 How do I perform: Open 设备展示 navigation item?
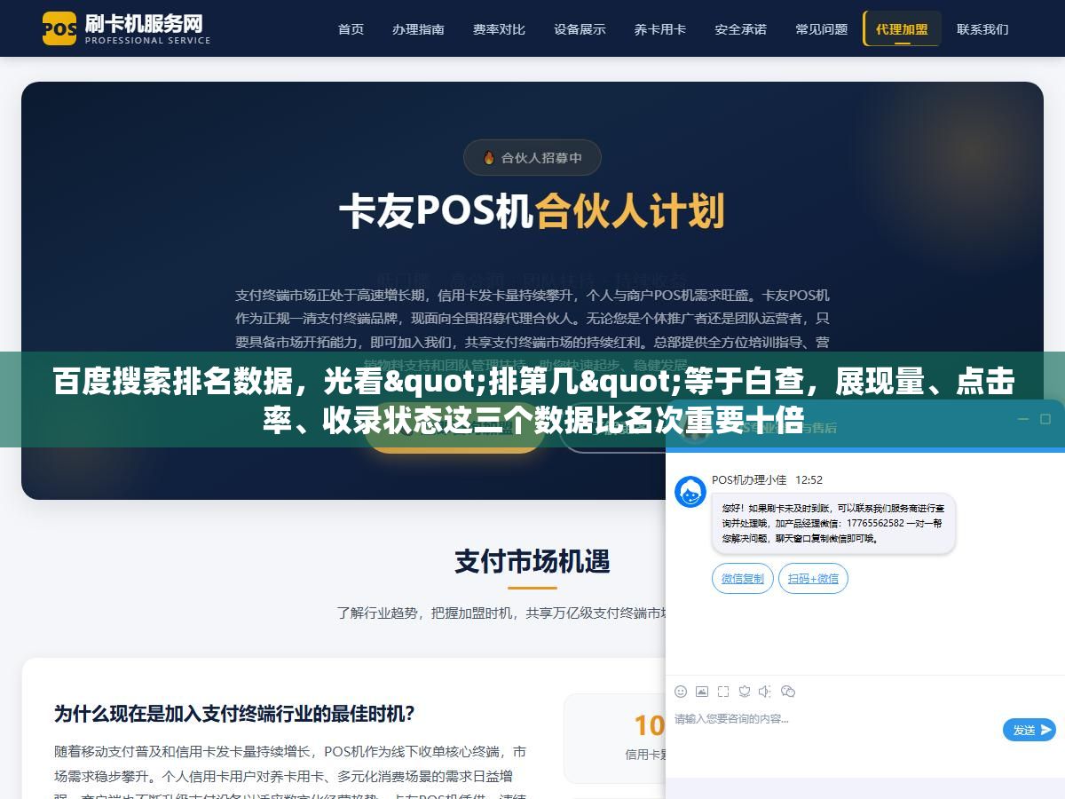click(580, 29)
